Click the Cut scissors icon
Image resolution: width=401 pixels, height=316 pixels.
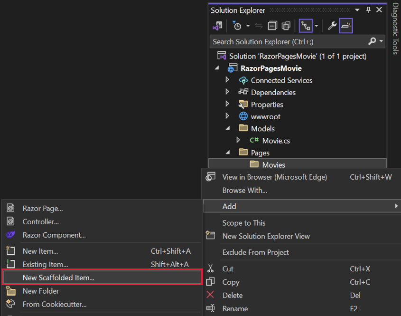211,268
